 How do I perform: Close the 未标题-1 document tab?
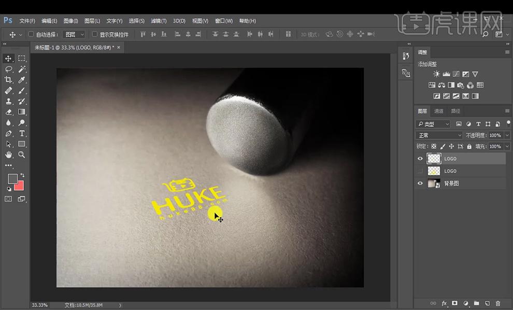(119, 48)
